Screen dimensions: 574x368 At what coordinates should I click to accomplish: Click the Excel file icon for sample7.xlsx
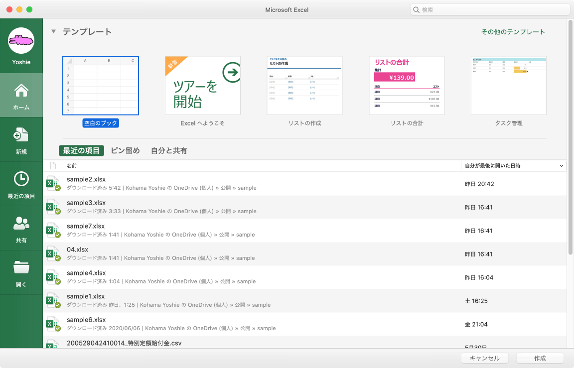coord(53,231)
